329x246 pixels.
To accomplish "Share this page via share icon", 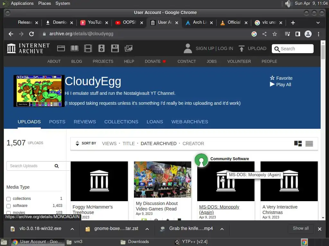I will click(264, 34).
